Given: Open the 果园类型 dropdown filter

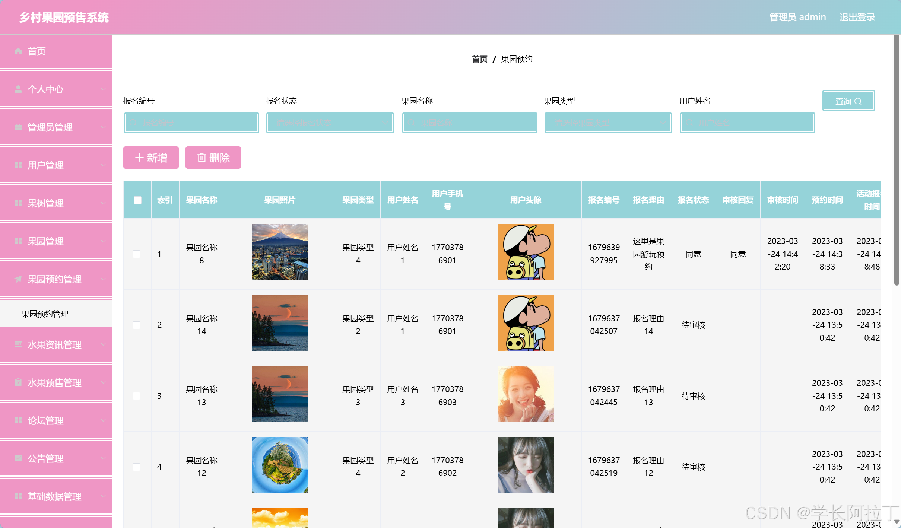Looking at the screenshot, I should [608, 123].
